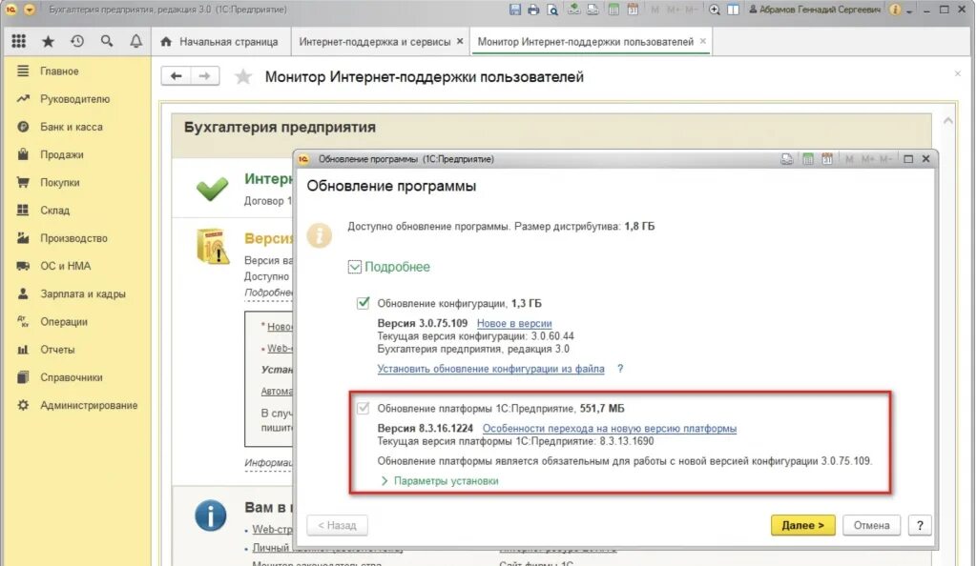Toggle the 1C:Предприятие platform update checkbox

(x=363, y=408)
